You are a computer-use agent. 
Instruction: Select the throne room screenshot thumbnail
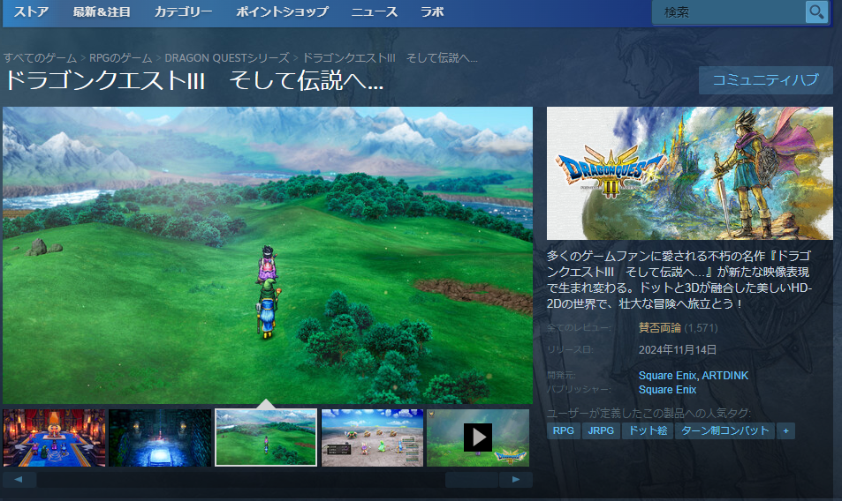54,437
